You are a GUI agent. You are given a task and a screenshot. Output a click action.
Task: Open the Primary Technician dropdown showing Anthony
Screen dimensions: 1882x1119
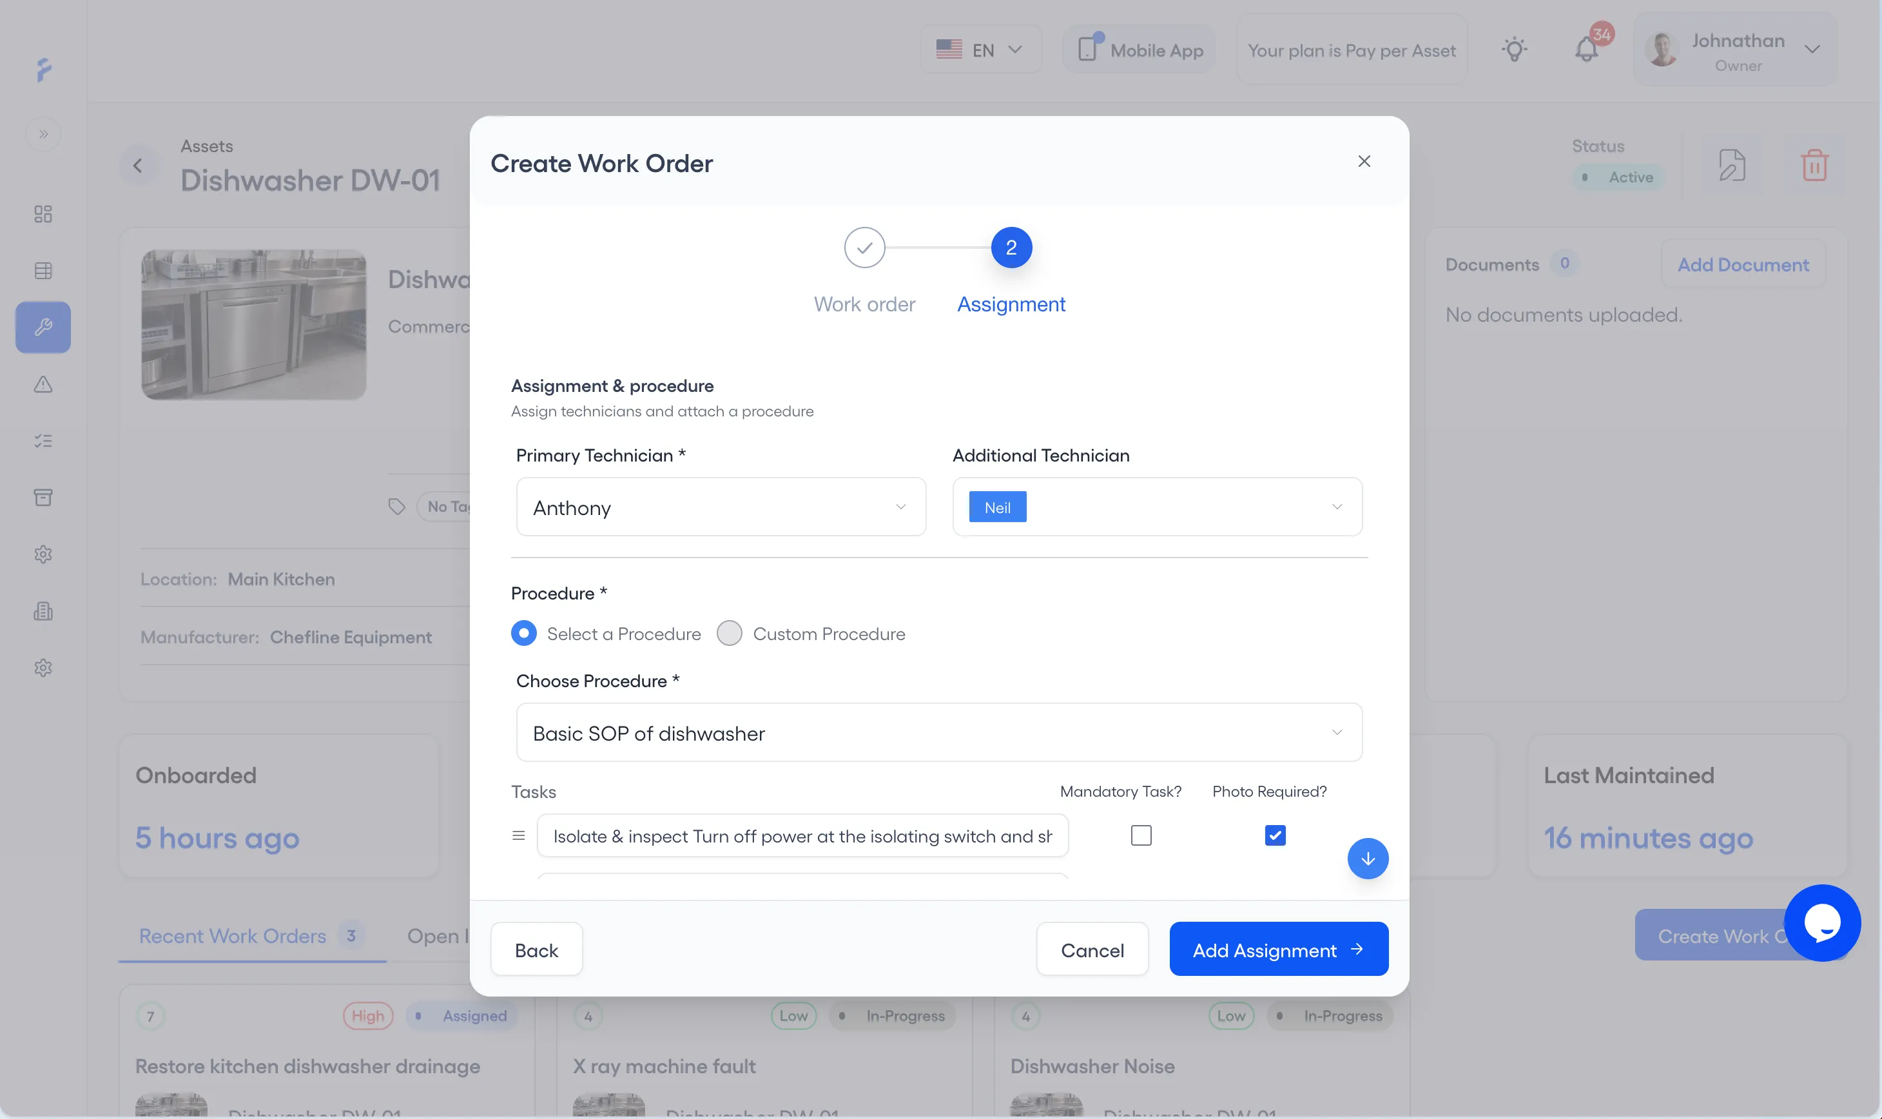tap(721, 507)
